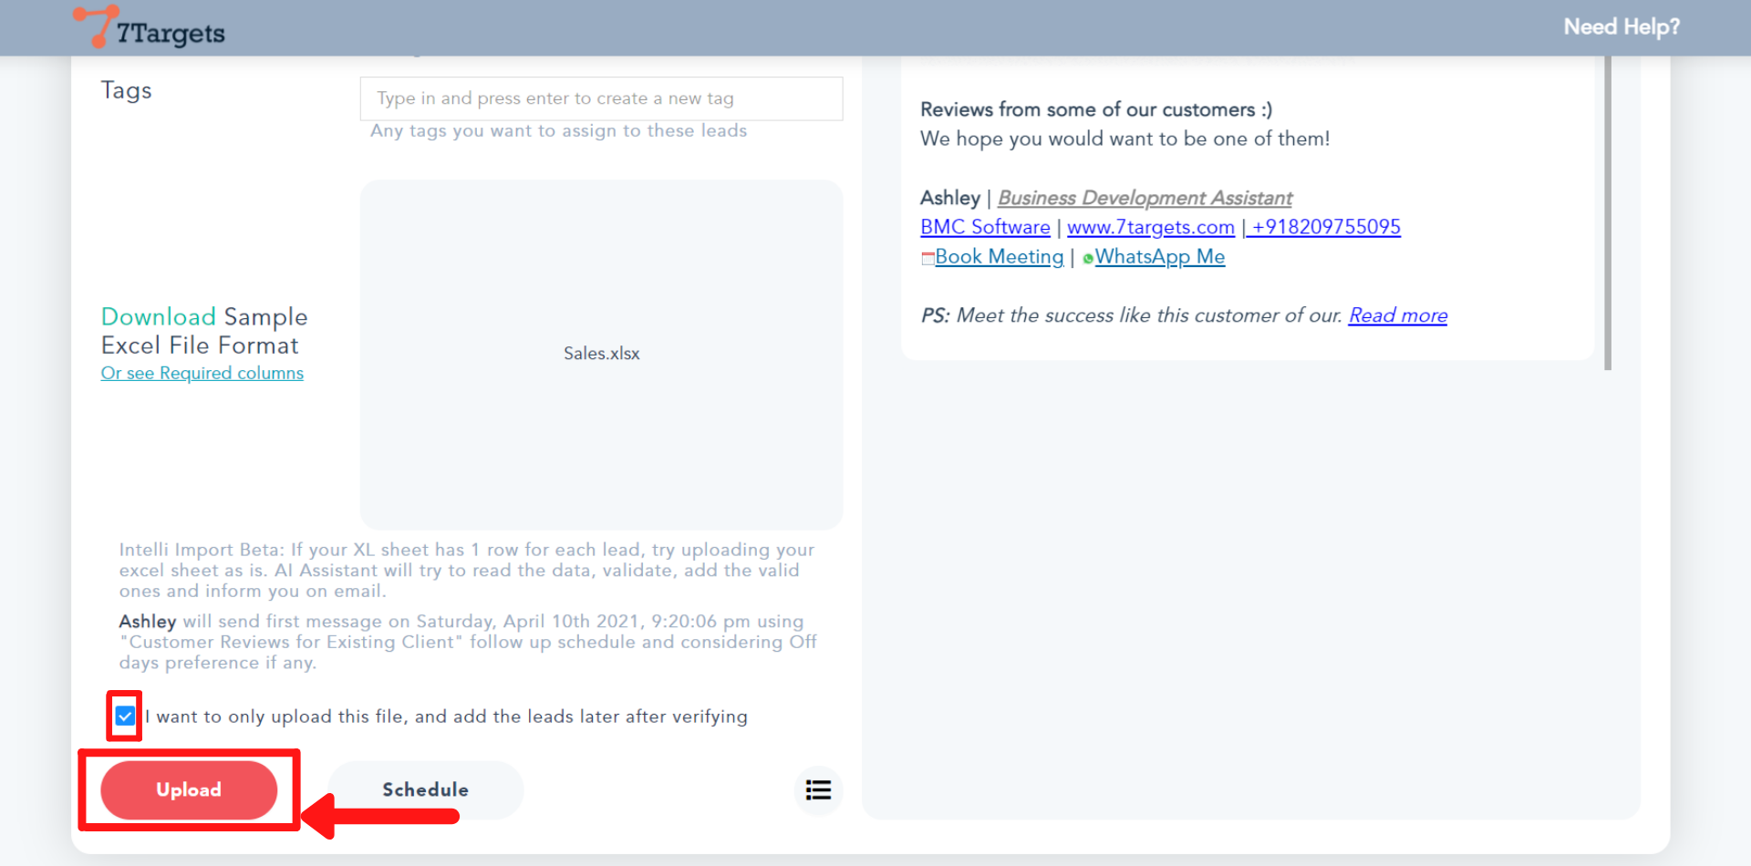Click the red Upload button
The width and height of the screenshot is (1751, 866).
189,789
